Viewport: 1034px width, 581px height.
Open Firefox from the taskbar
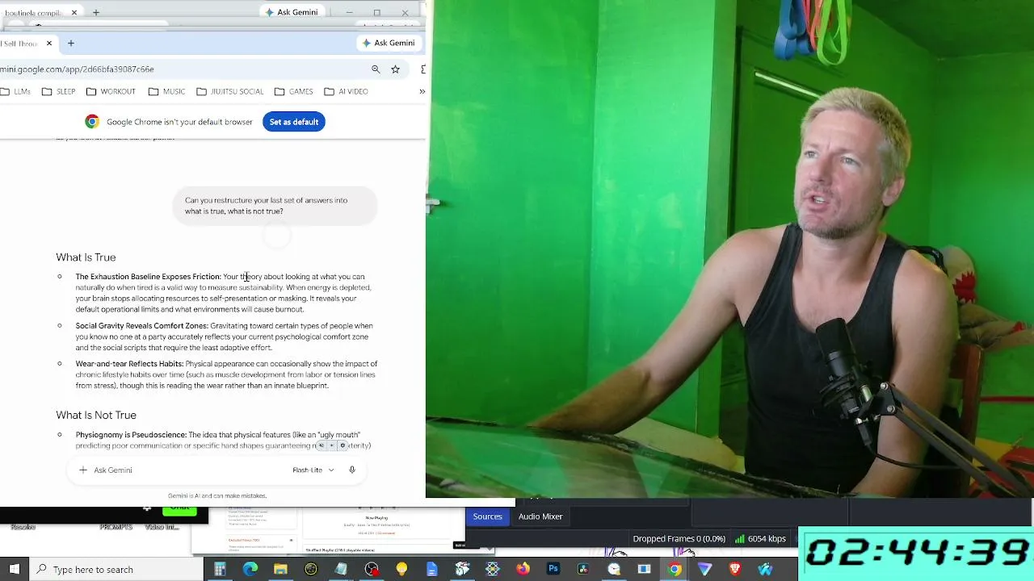[523, 570]
